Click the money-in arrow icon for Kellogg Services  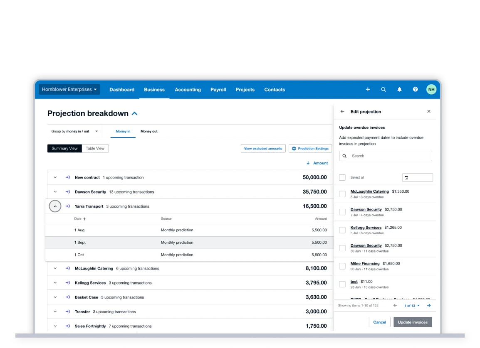pyautogui.click(x=68, y=283)
